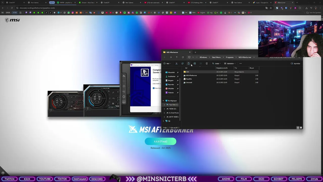The image size is (323, 182).
Task: Click the Rename icon in Explorer toolbar
Action: coord(195,63)
